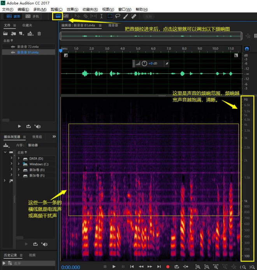Open the 媒体浏览器 panel options menu

[25, 137]
